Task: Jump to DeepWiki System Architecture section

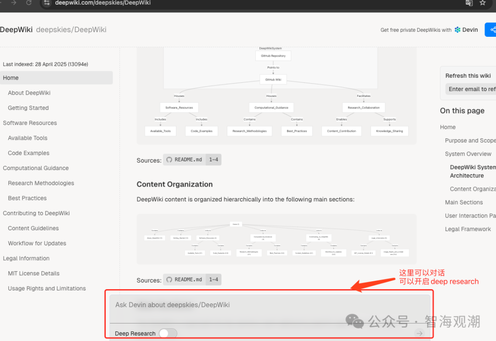Action: (473, 171)
